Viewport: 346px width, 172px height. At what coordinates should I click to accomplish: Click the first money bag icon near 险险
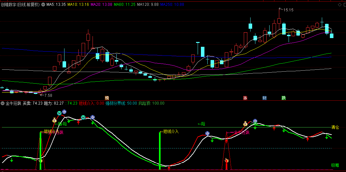click(x=54, y=120)
